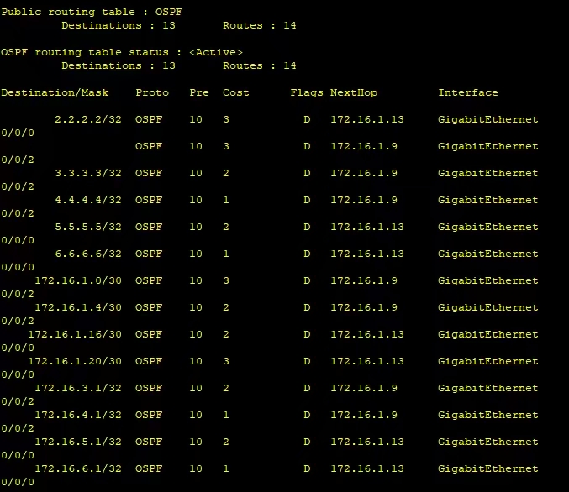The image size is (569, 492).
Task: Click next hop 172.16.1.13 in the 5.5.5.5/32 row
Action: point(367,227)
